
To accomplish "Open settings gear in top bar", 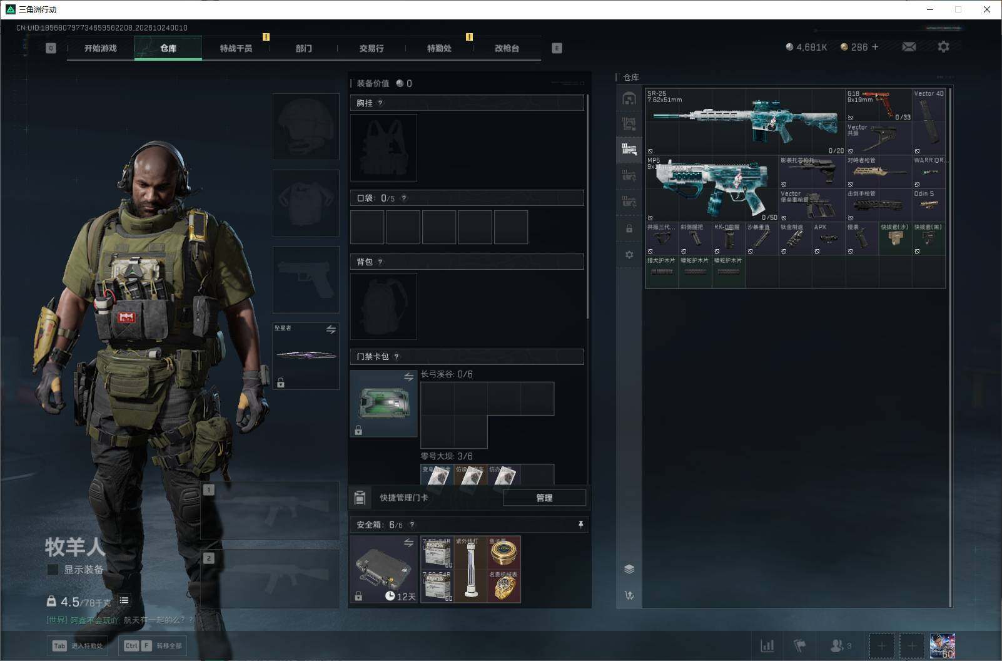I will pyautogui.click(x=943, y=47).
